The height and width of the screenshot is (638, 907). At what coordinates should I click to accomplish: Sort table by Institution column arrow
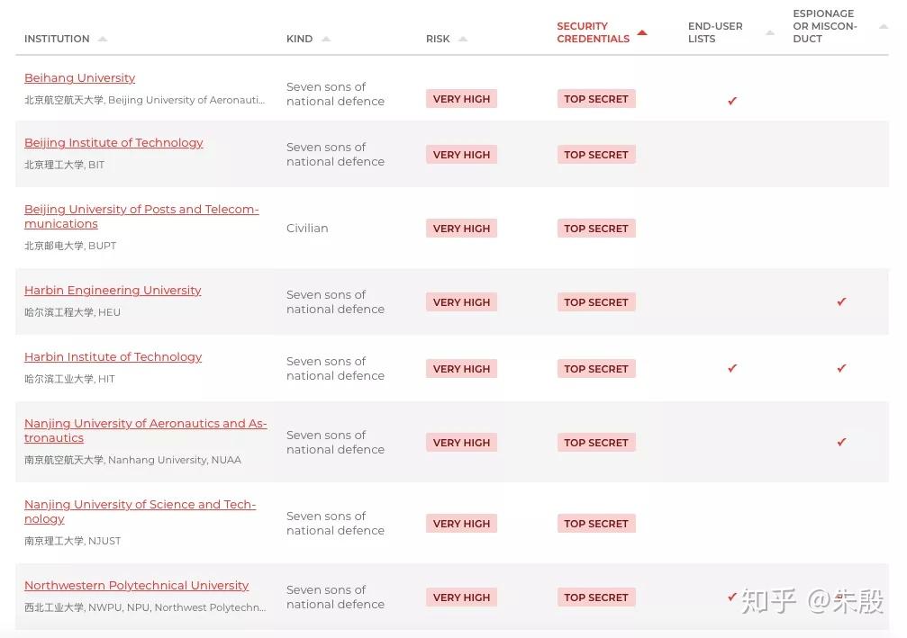(x=103, y=39)
